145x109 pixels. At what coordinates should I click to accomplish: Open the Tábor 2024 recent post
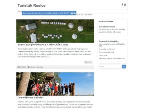(x=103, y=55)
